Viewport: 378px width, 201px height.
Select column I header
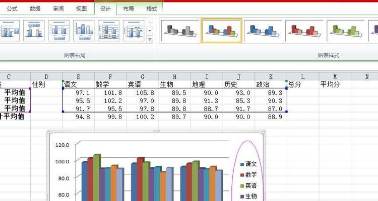pos(207,77)
